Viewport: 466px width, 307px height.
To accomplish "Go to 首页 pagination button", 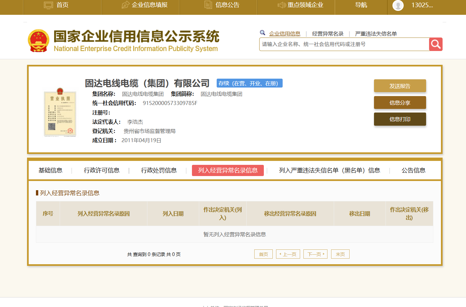I will (264, 254).
